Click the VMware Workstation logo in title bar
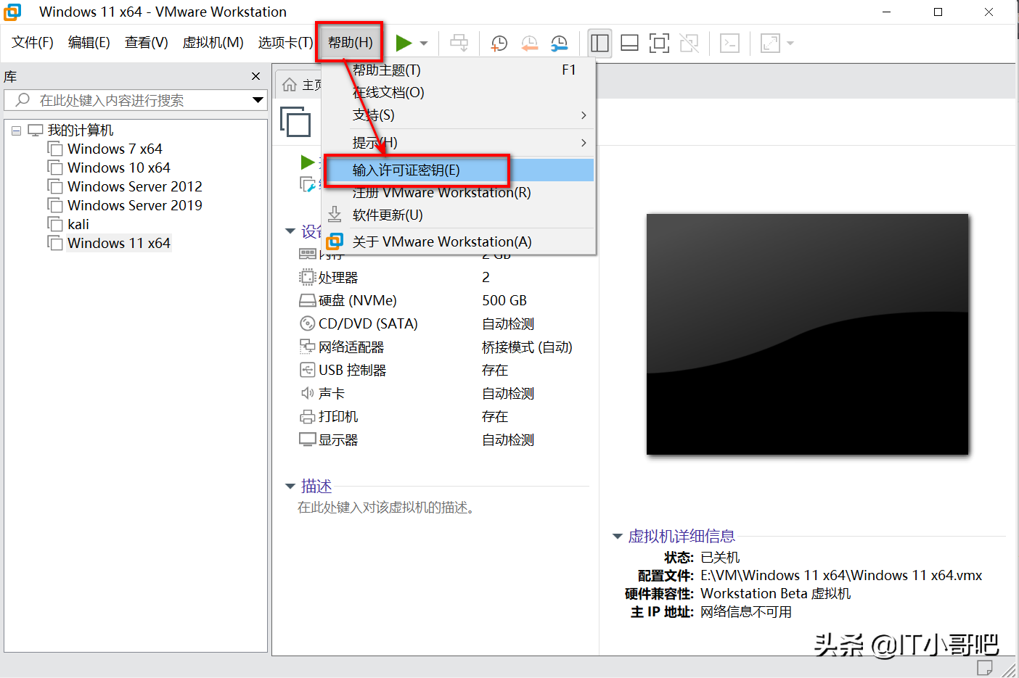1019x678 pixels. (x=12, y=12)
